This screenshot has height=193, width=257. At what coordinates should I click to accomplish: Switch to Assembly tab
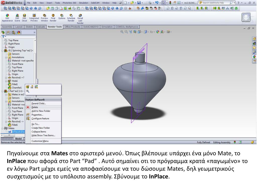coord(7,27)
